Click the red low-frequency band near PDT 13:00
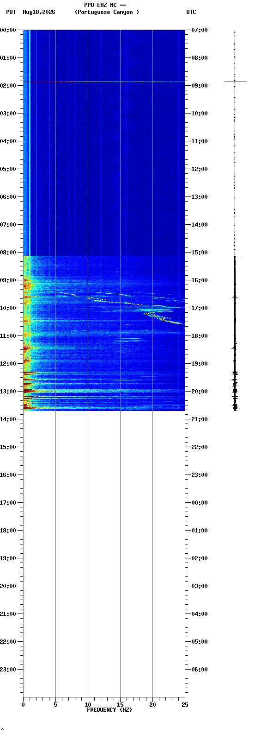 (39, 391)
